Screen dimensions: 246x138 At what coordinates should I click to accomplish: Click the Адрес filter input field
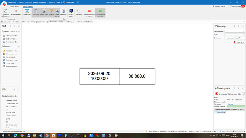(235, 34)
